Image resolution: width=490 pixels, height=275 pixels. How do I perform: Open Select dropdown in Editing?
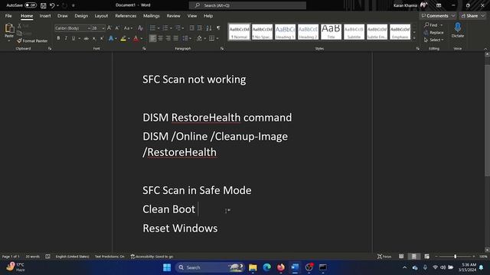pyautogui.click(x=434, y=40)
